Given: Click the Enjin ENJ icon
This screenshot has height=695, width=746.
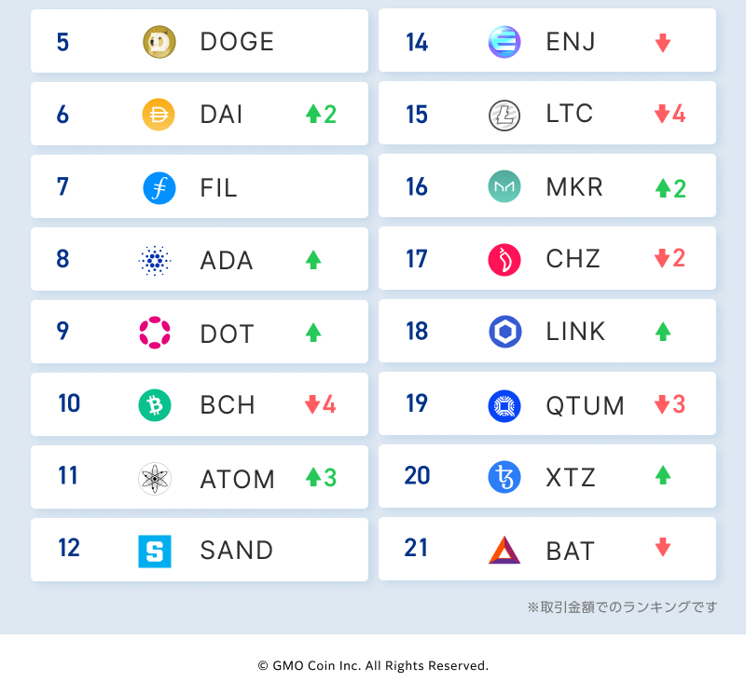Looking at the screenshot, I should (504, 42).
